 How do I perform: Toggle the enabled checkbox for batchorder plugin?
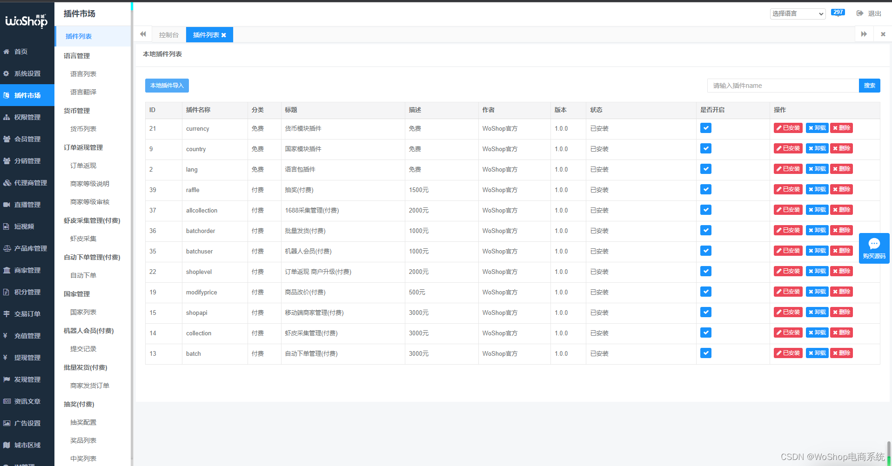point(706,231)
